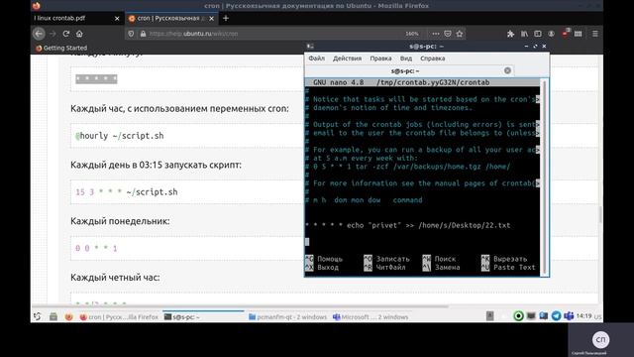634x357 pixels.
Task: Open Firefox extensions puzzle icon
Action: 511,34
